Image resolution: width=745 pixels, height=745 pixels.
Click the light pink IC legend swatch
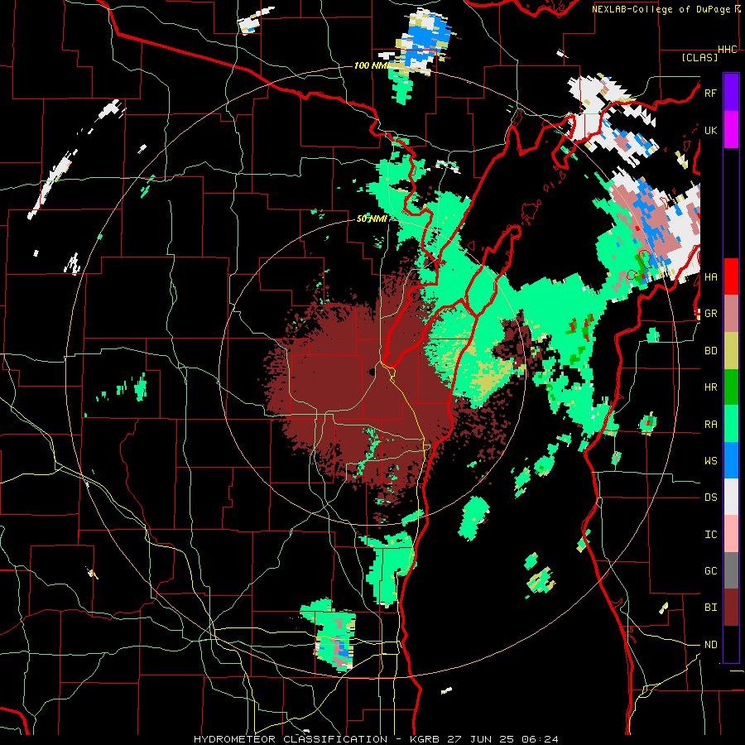[x=731, y=534]
